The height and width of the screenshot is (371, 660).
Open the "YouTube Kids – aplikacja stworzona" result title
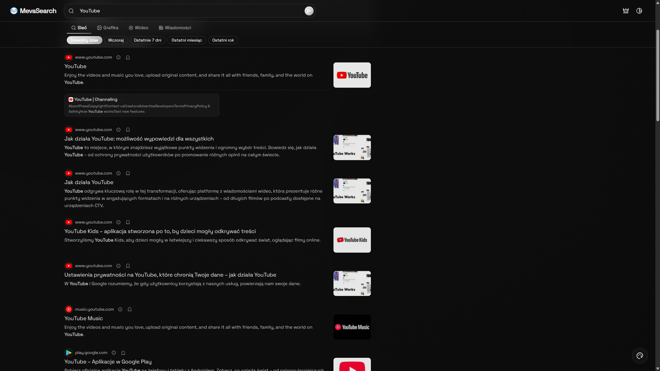160,231
